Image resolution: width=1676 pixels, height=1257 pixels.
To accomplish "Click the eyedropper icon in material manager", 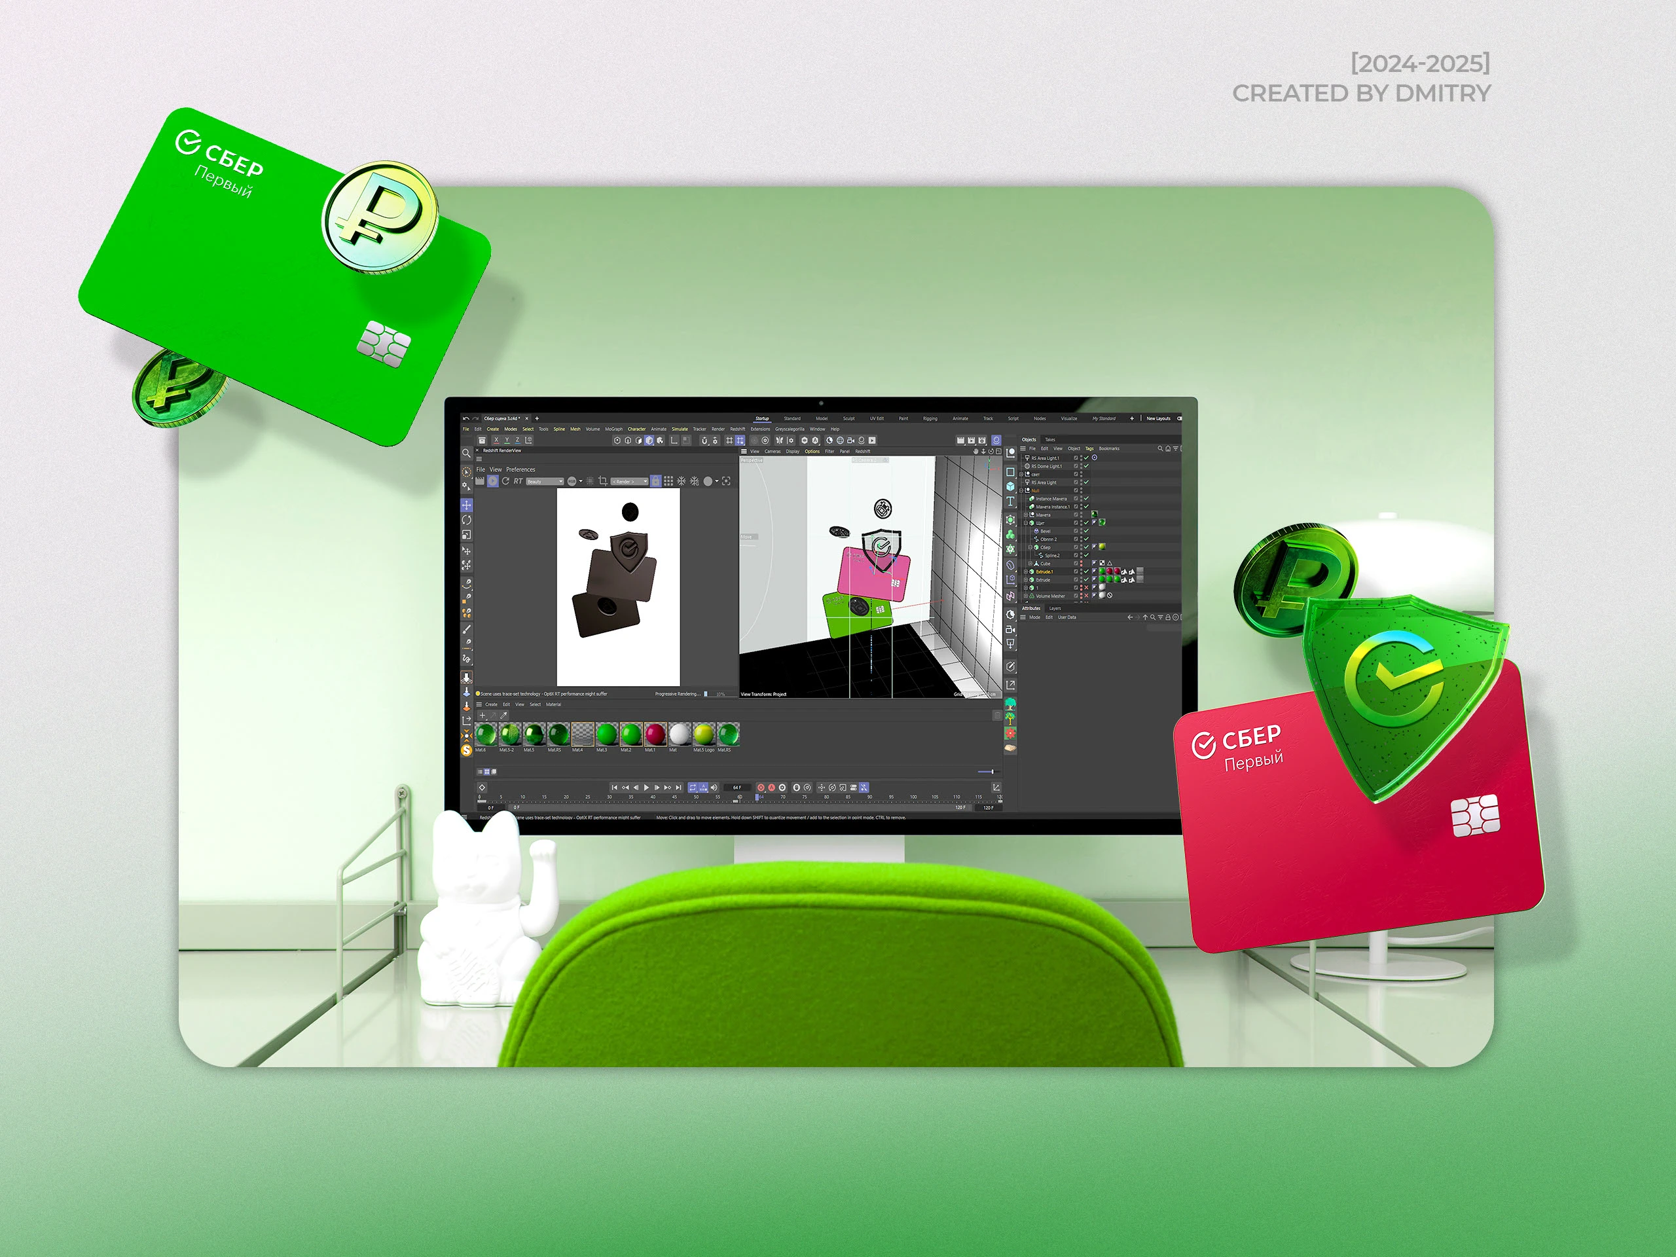I will click(x=504, y=716).
